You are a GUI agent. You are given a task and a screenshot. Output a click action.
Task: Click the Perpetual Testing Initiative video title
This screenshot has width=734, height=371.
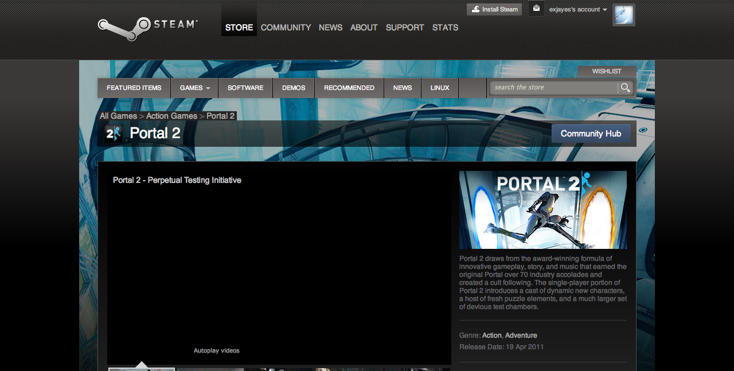177,180
